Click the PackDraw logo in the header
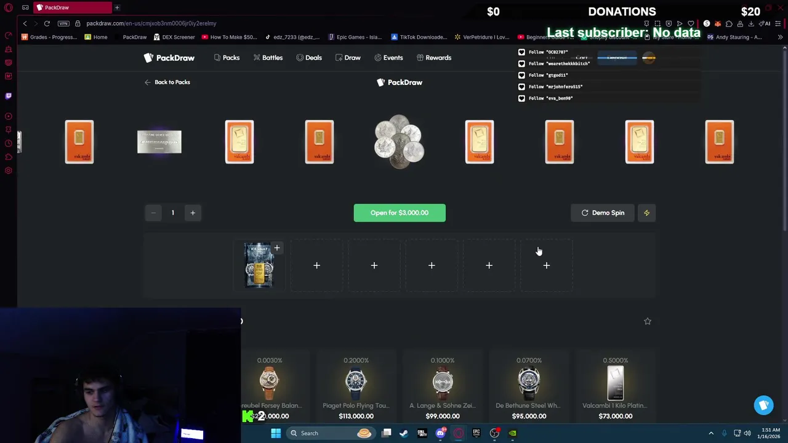 point(169,58)
